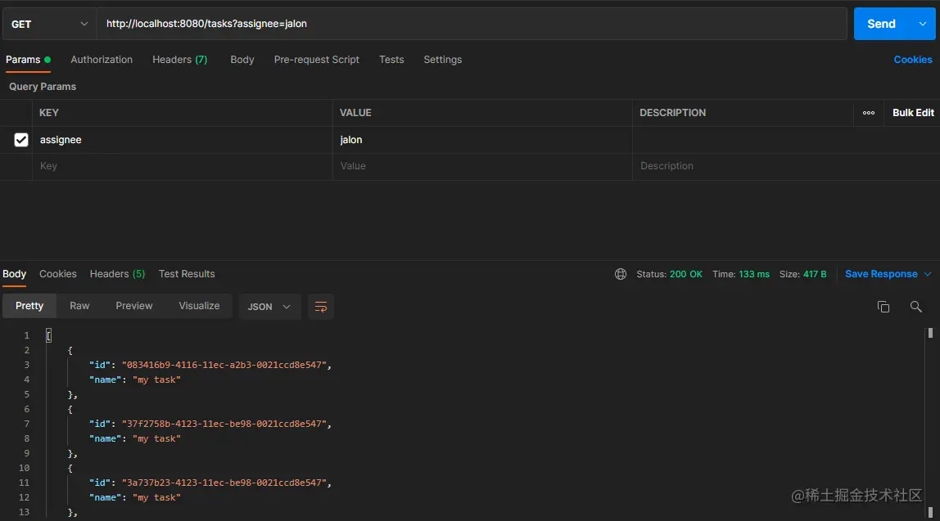Click the assignee key cell
The width and height of the screenshot is (940, 521).
[183, 140]
